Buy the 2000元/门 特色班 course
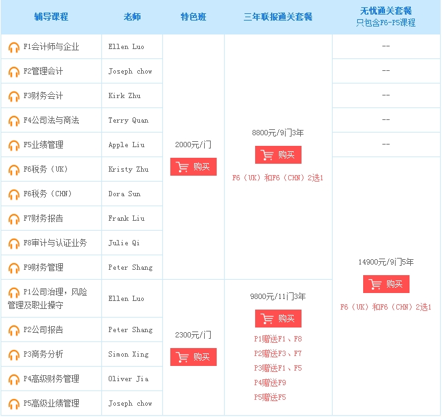The width and height of the screenshot is (442, 417). point(193,167)
